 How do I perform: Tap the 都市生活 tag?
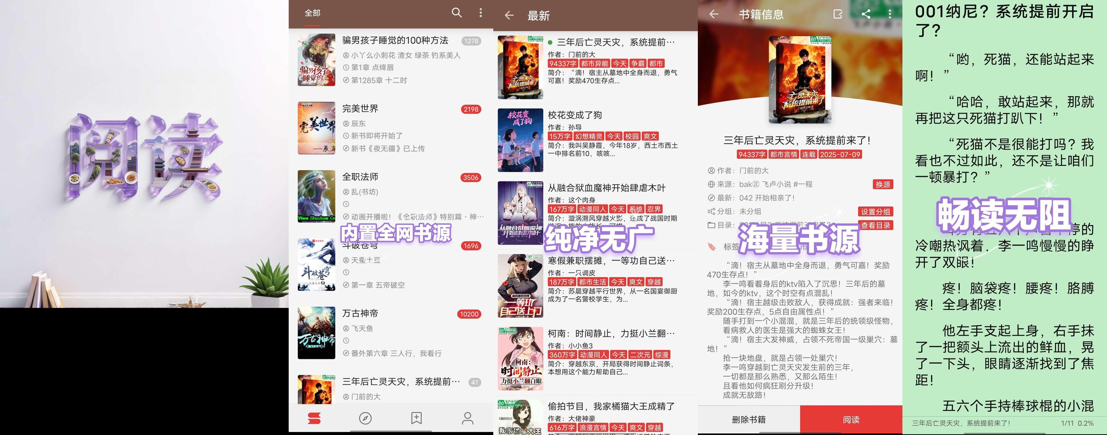(592, 282)
